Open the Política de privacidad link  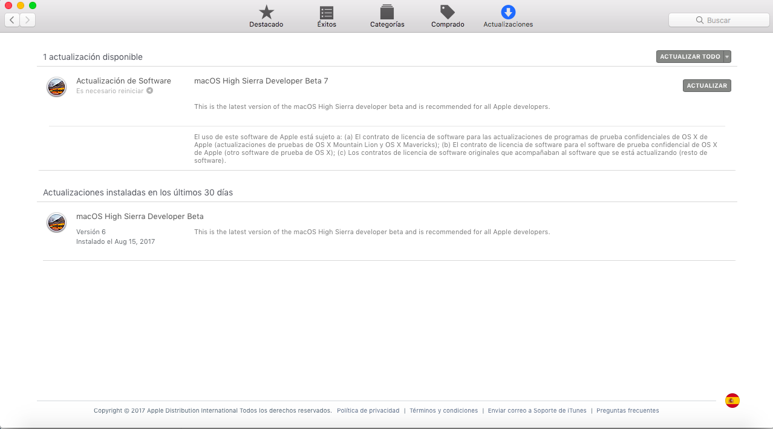[368, 410]
